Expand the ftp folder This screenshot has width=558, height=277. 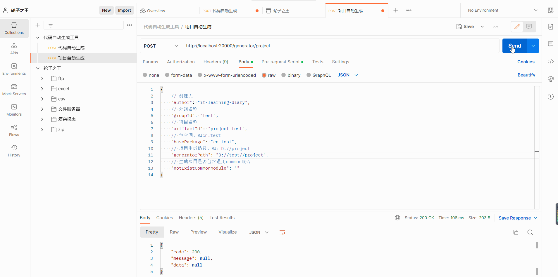42,79
